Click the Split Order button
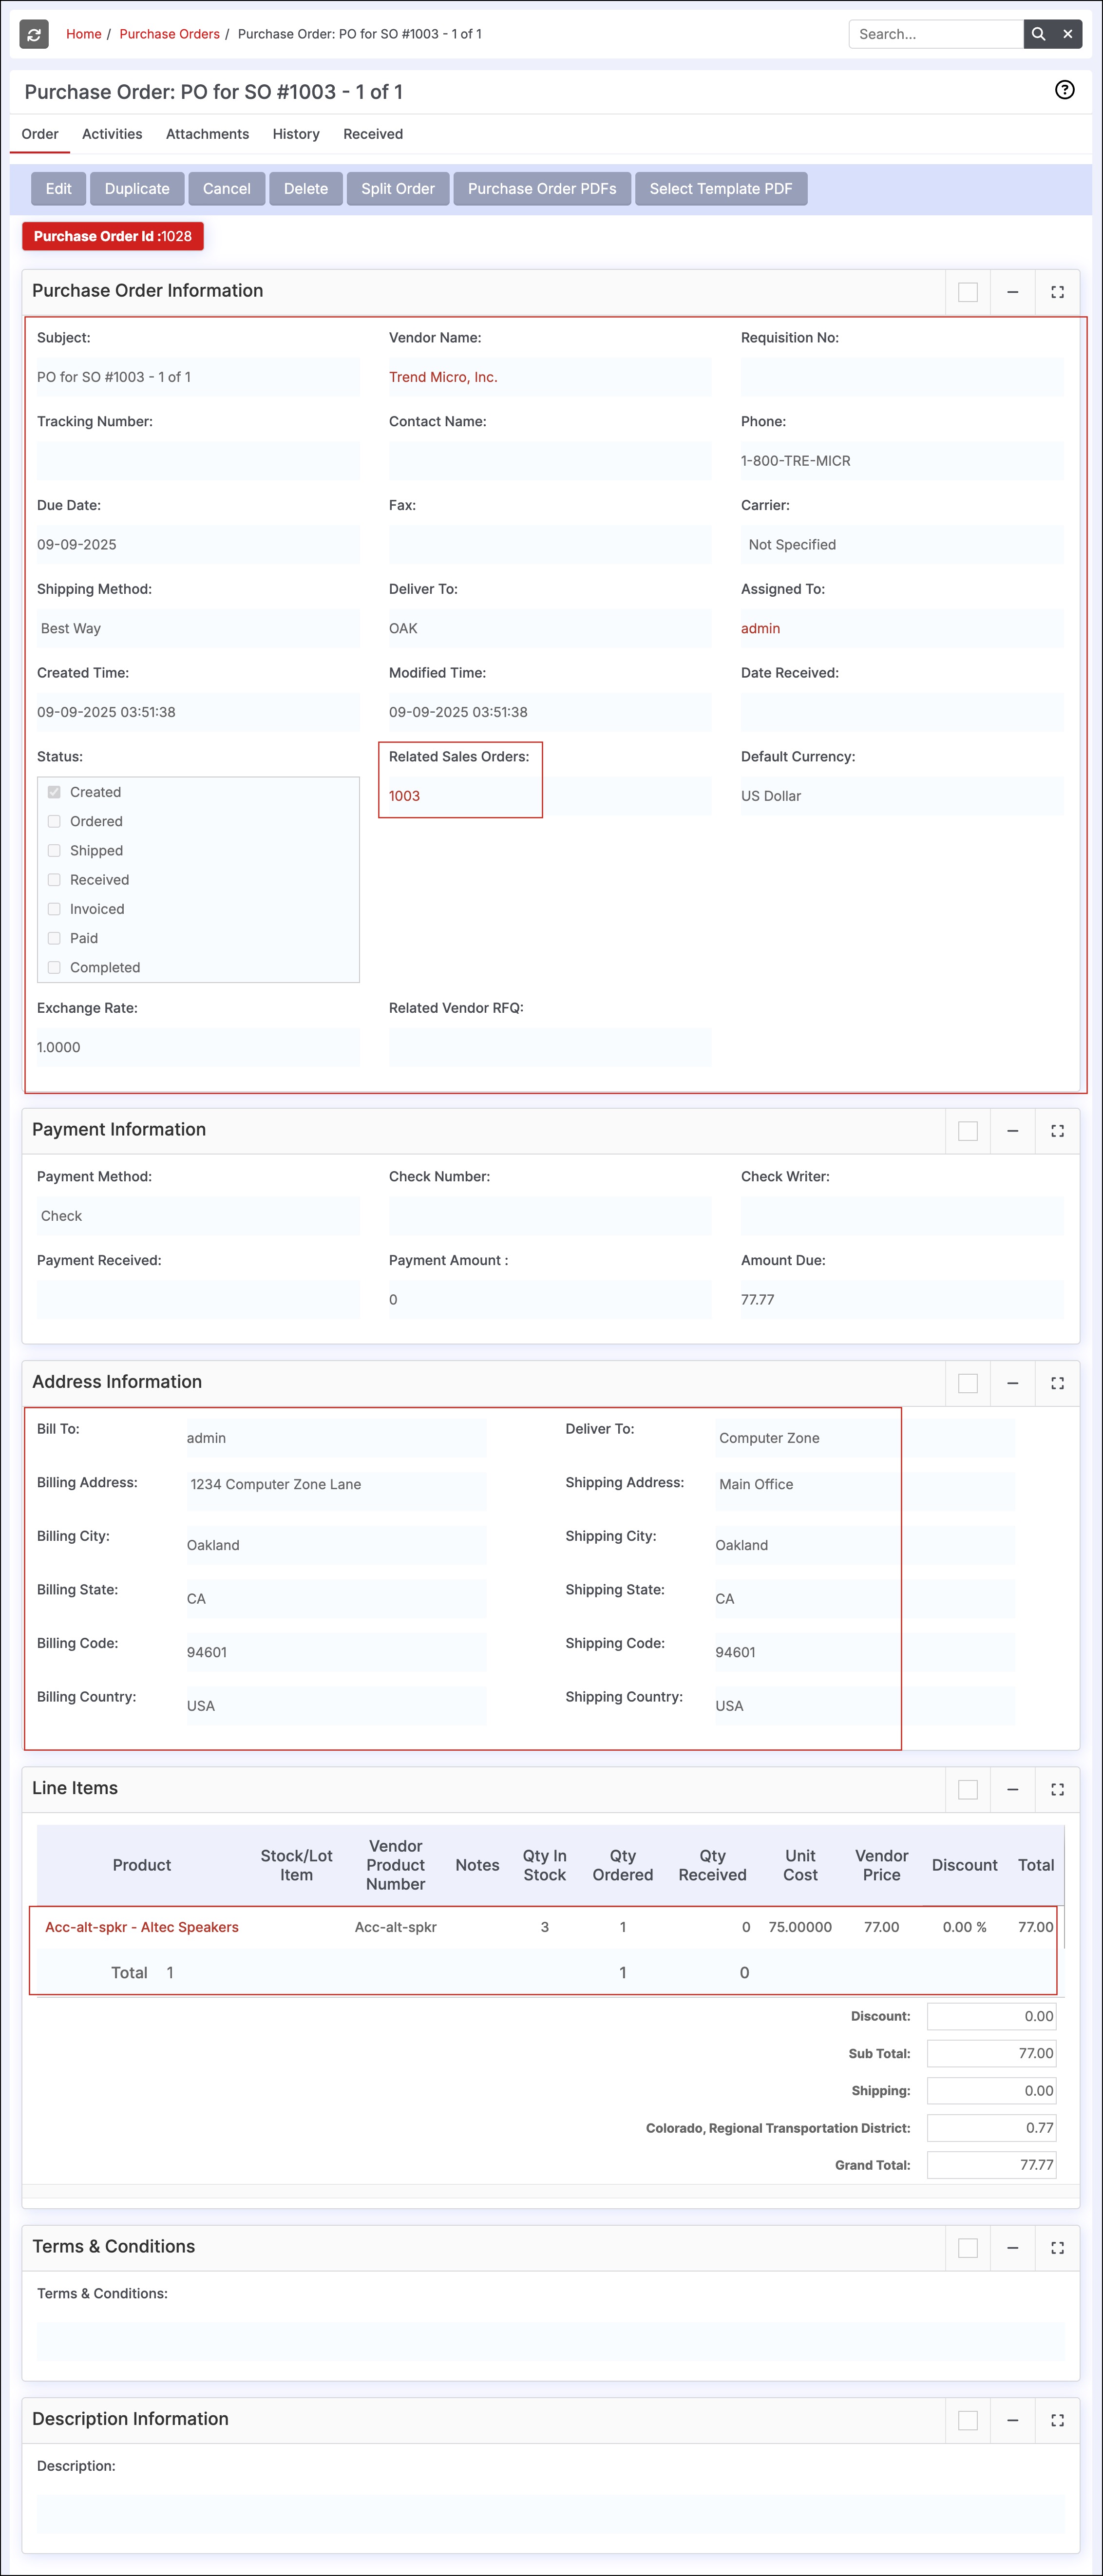The width and height of the screenshot is (1103, 2576). [x=398, y=188]
